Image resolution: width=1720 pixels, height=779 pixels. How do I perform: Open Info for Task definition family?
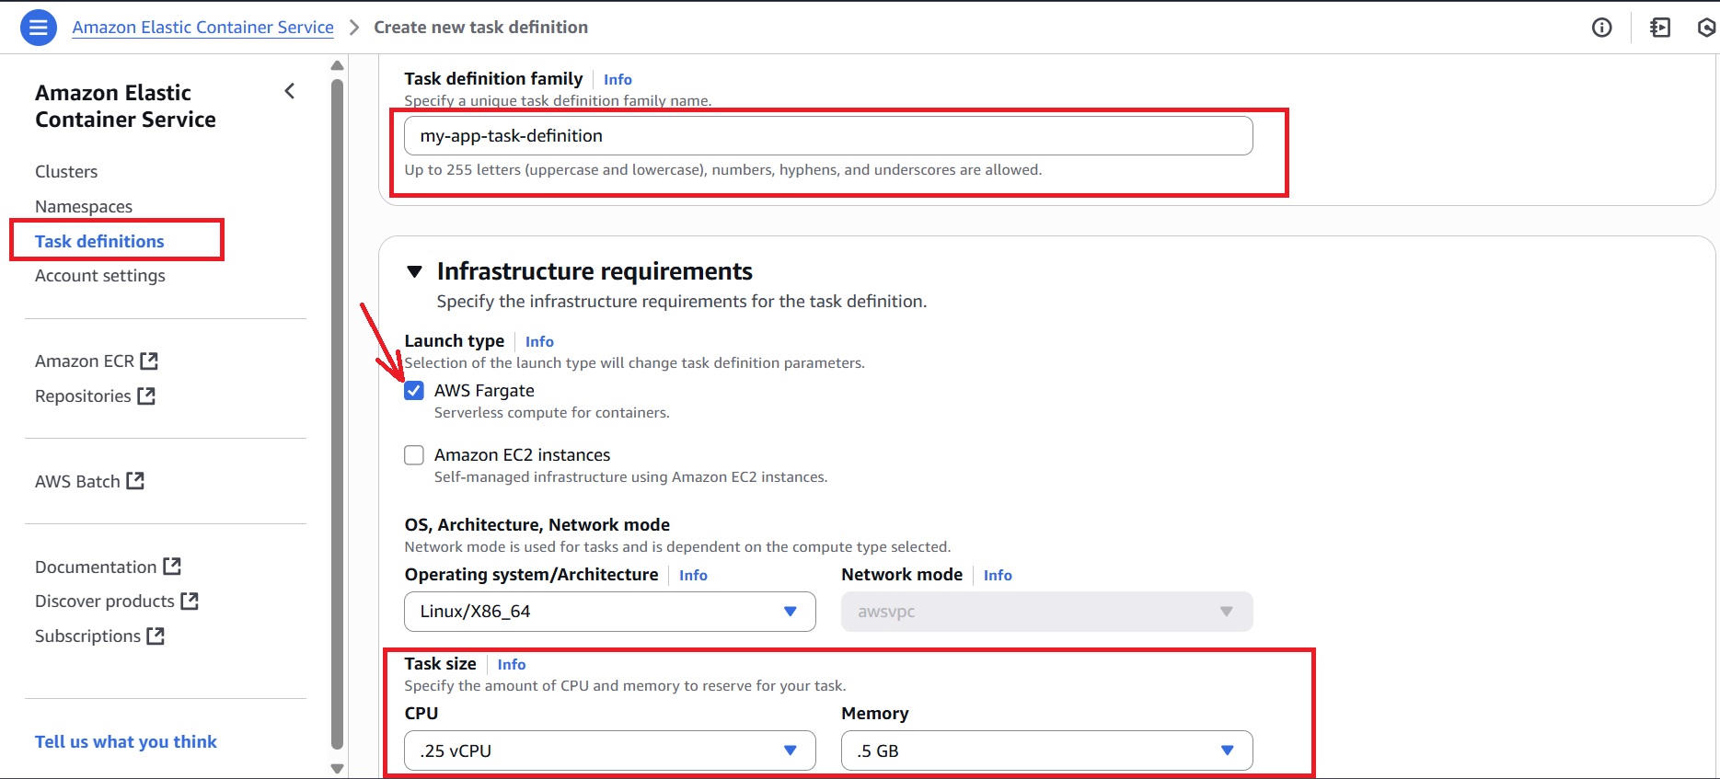point(618,80)
